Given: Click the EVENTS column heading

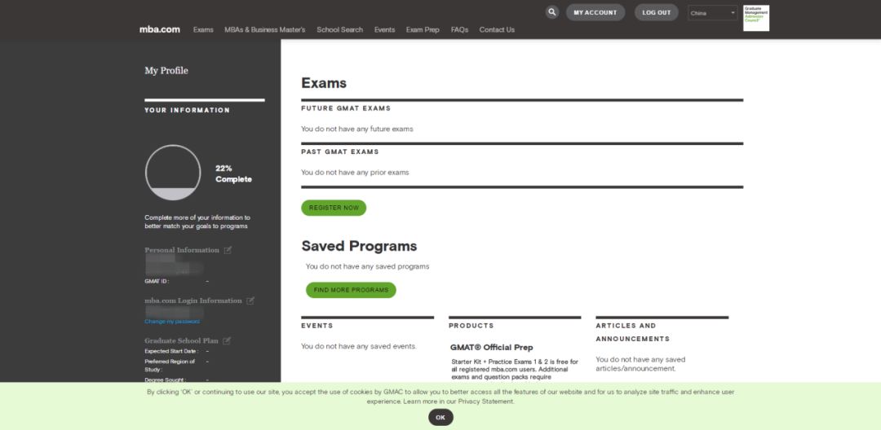Looking at the screenshot, I should coord(317,326).
